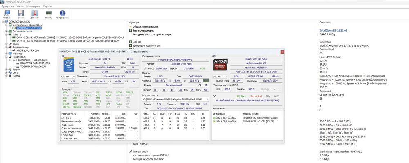Click the DESKTOP-IOUJ8OS computer icon in tree
The image size is (409, 163).
point(7,22)
